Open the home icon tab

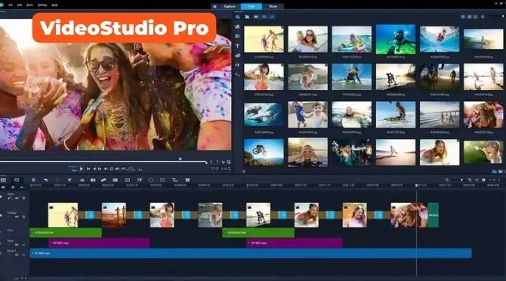(214, 7)
